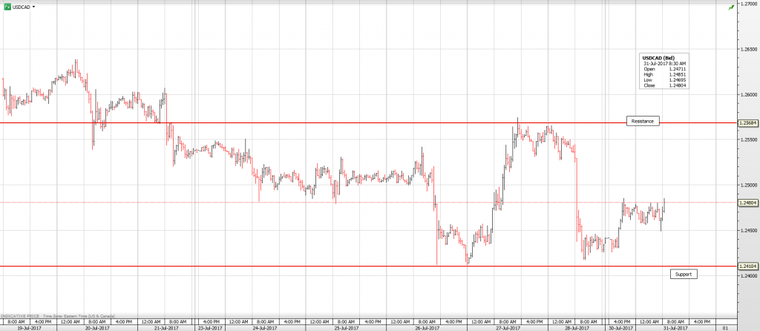The width and height of the screenshot is (760, 331).
Task: Click the 1.25684 resistance price tag
Action: click(x=747, y=122)
